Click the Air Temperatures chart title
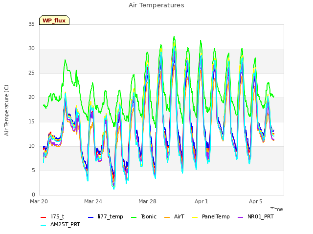 click(x=156, y=5)
